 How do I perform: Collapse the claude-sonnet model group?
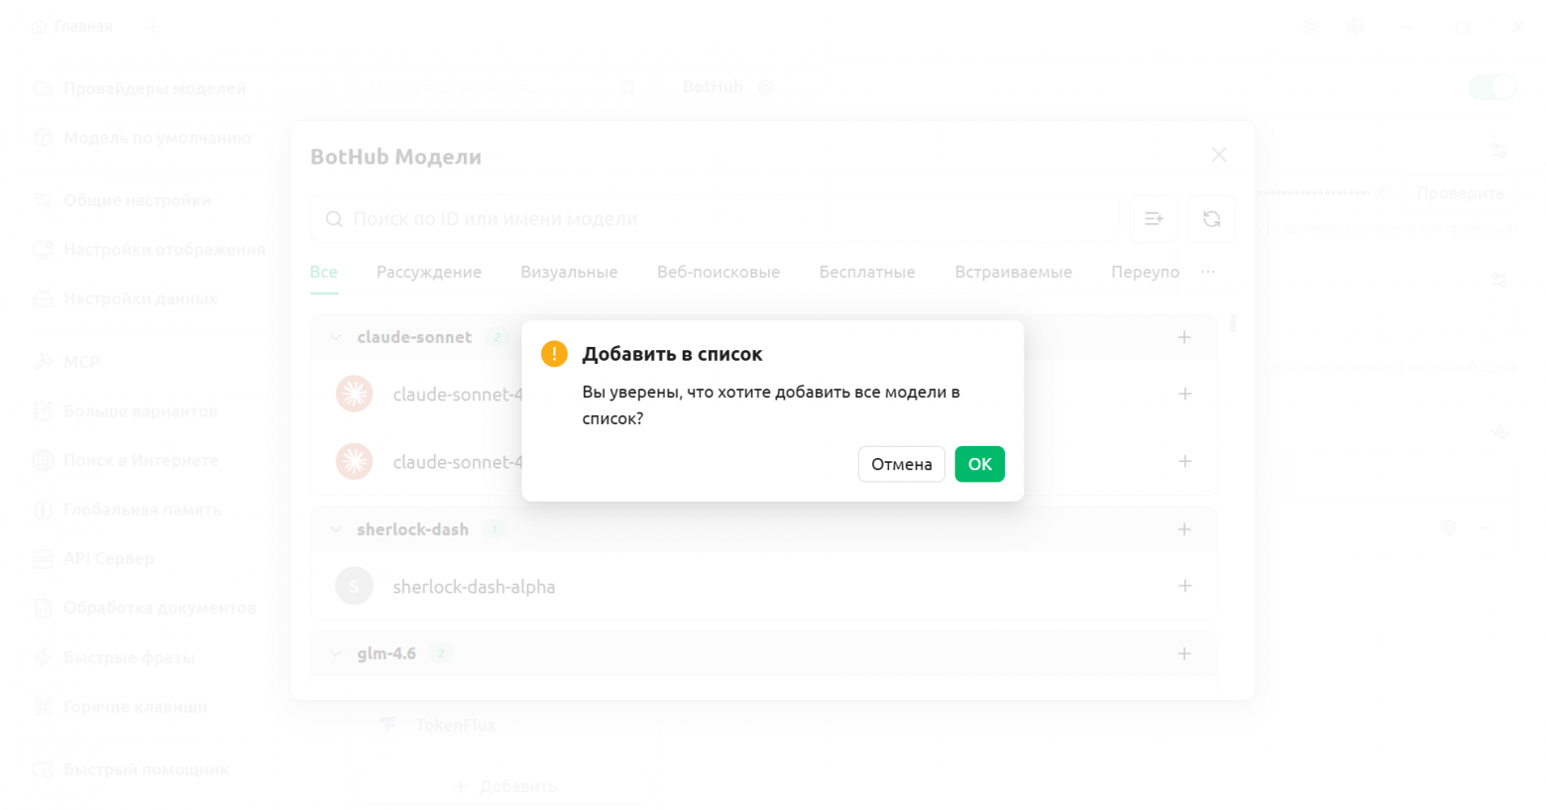(x=336, y=337)
